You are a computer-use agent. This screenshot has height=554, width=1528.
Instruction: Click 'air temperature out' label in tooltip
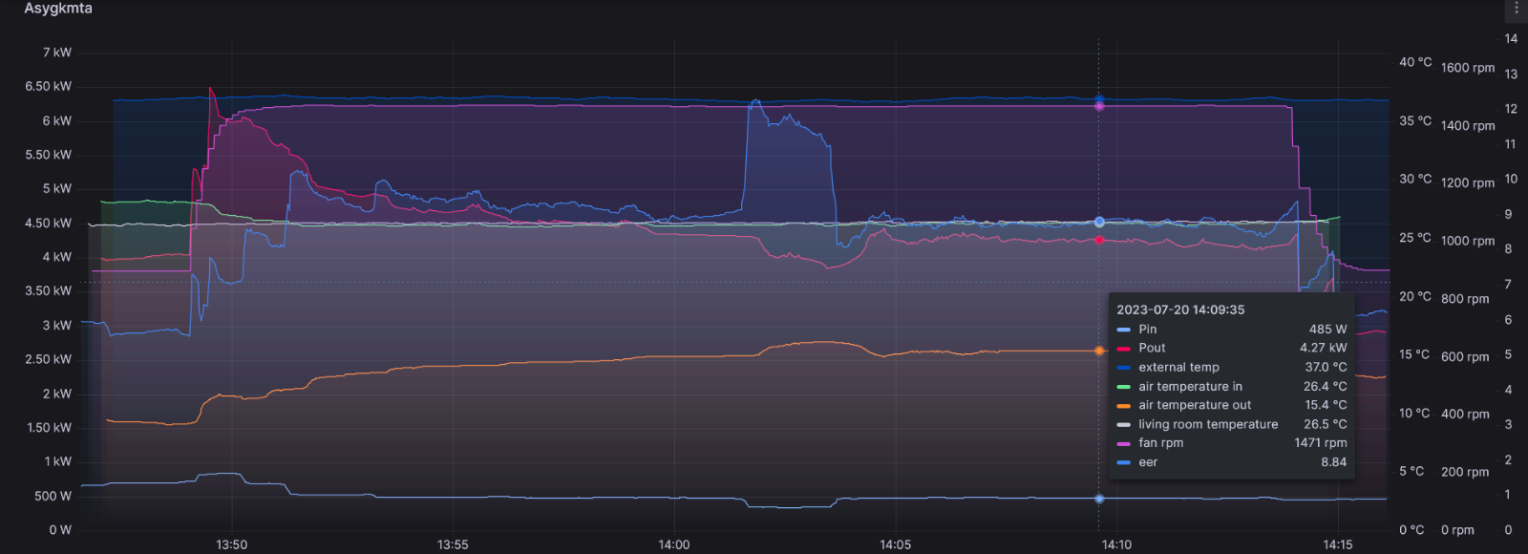tap(1195, 405)
